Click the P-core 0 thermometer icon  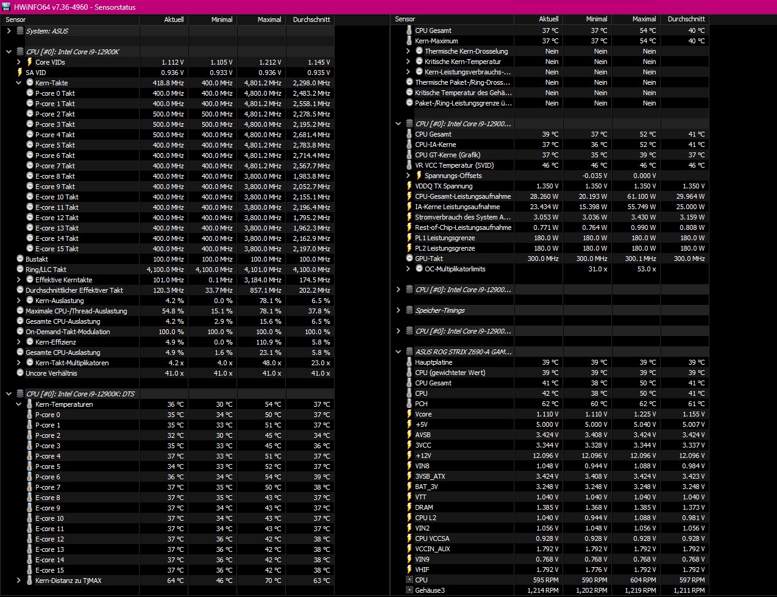(x=30, y=415)
